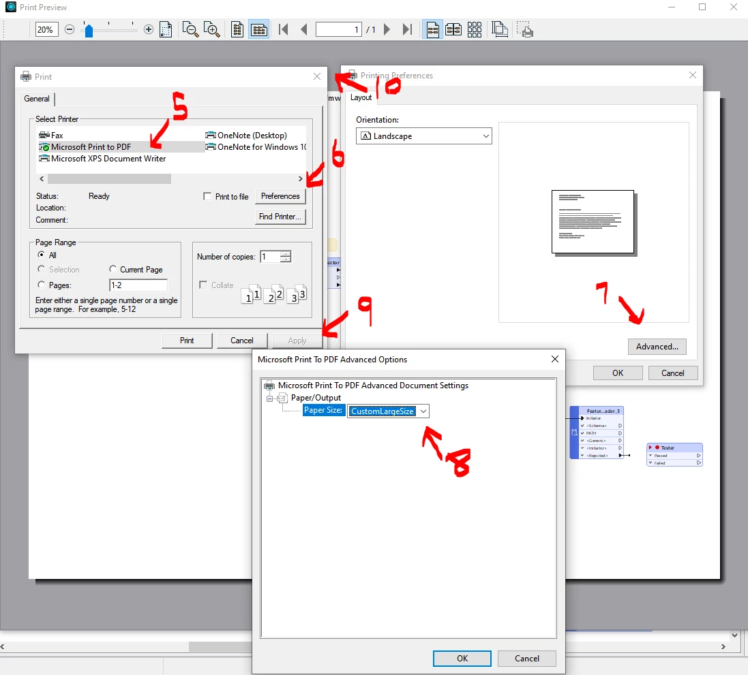Close the Print dialog
The image size is (748, 675).
317,76
